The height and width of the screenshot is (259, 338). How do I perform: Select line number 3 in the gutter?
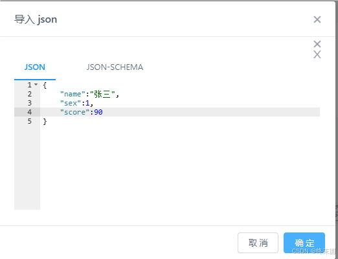tap(30, 103)
